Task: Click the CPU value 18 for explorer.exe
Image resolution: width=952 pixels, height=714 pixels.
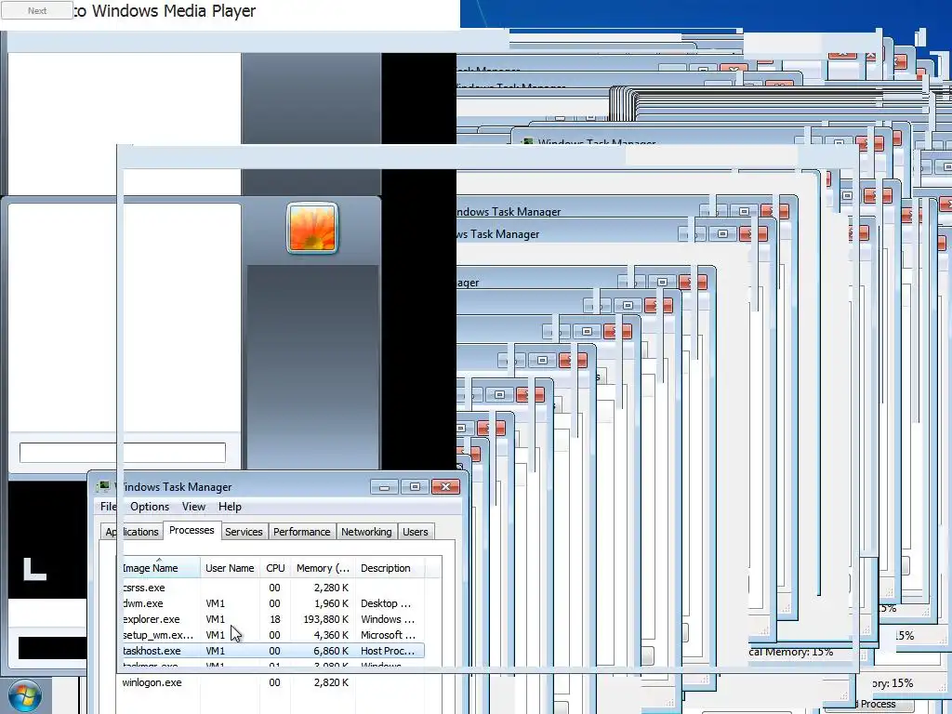Action: [275, 619]
